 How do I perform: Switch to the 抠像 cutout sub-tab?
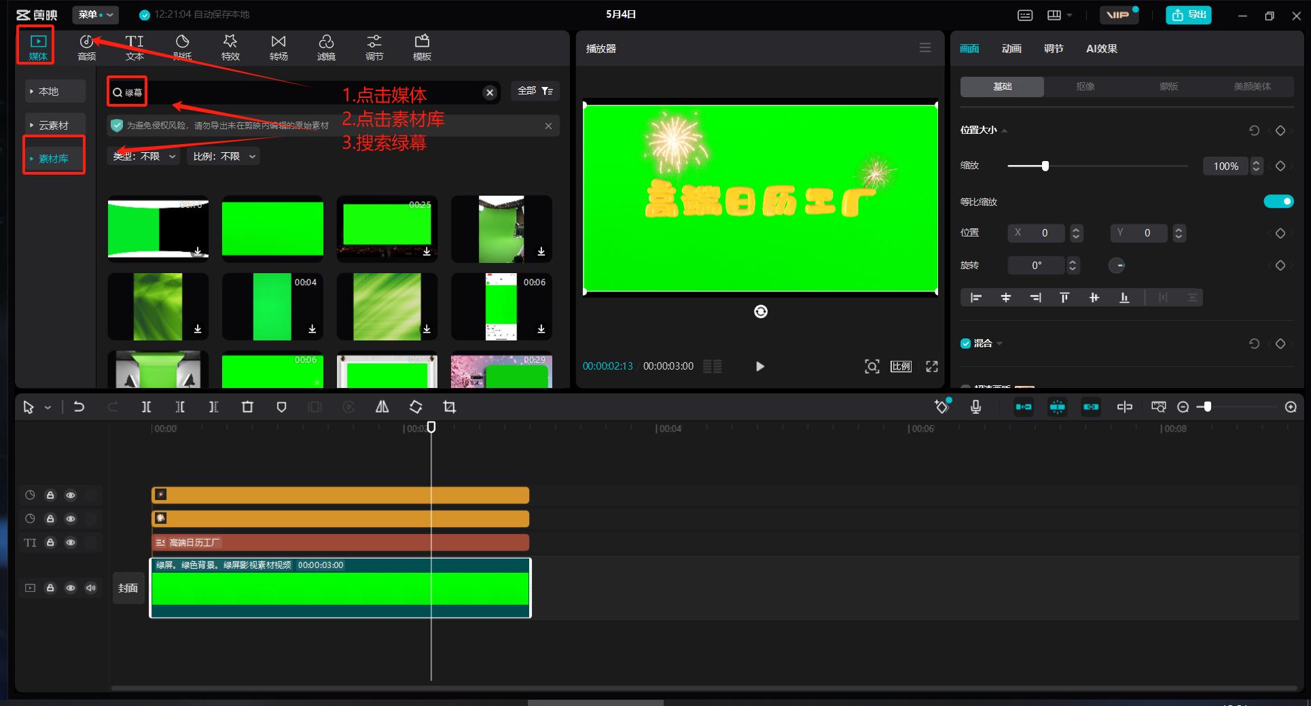coord(1085,86)
